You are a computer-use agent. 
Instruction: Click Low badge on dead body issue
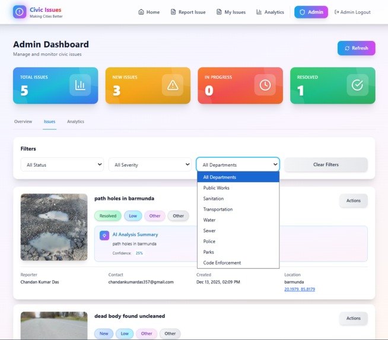click(x=125, y=333)
